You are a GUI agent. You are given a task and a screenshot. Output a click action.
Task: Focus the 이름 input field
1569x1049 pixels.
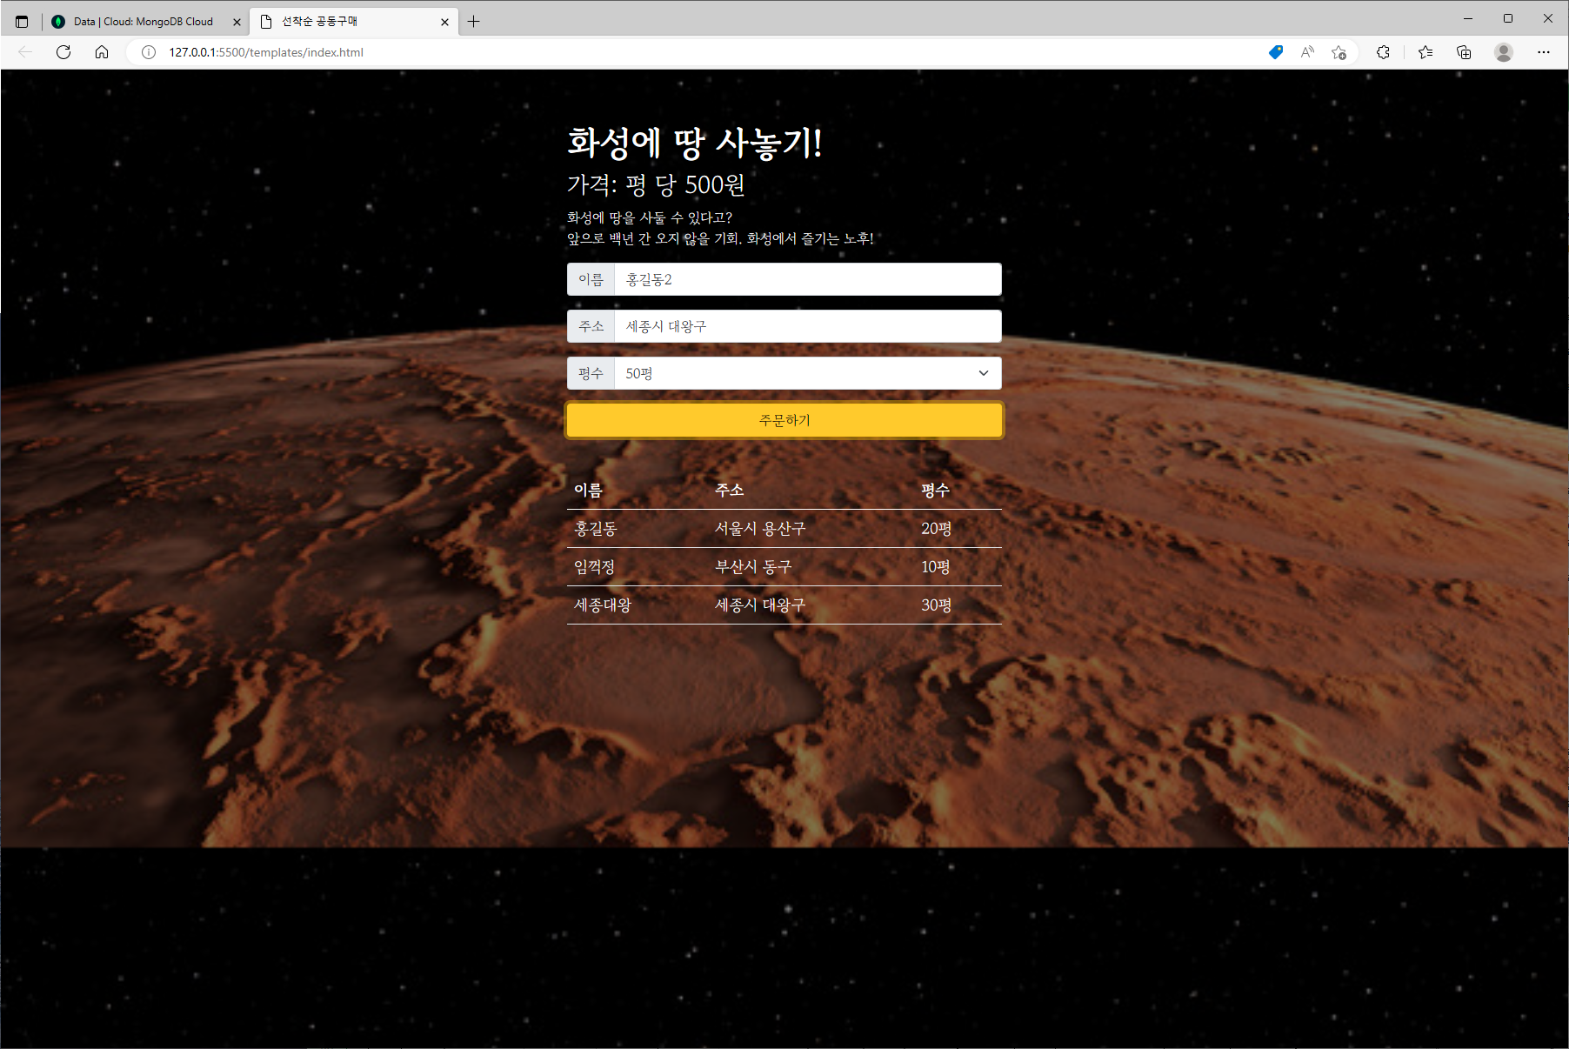[x=808, y=279]
